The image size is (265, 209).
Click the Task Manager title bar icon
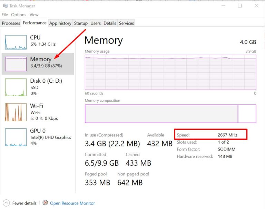[6, 6]
